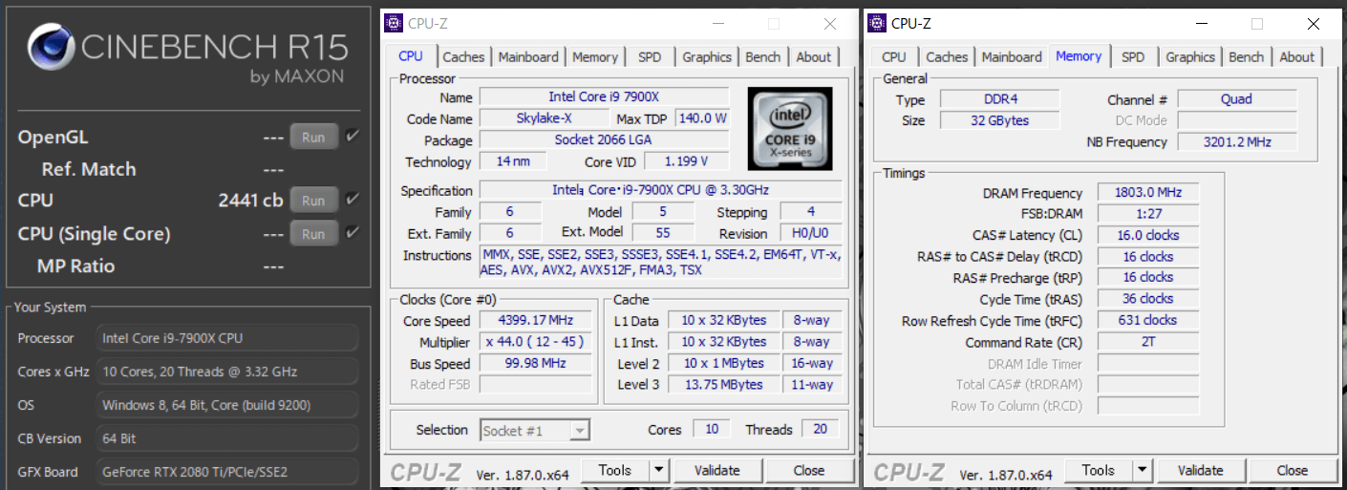This screenshot has height=490, width=1347.
Task: Click the Channel # value Quad
Action: coord(1237,99)
